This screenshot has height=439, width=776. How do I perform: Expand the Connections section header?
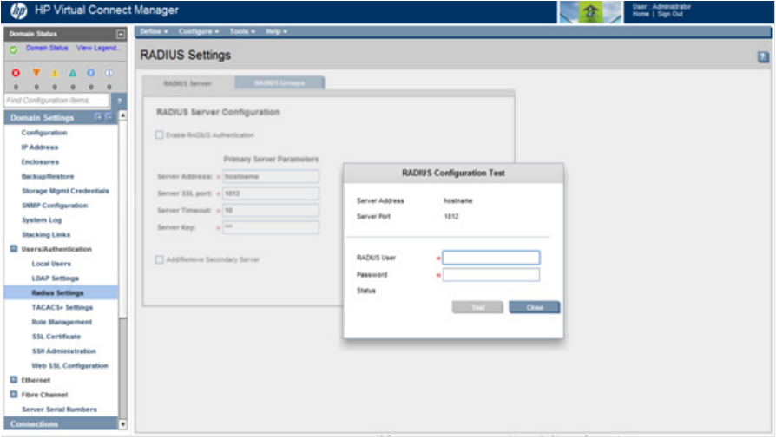click(61, 424)
